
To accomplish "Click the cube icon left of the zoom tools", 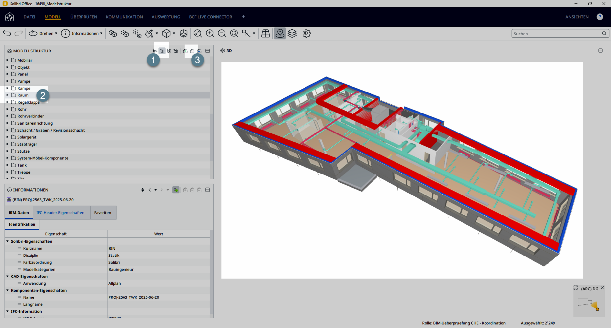I will tap(184, 33).
